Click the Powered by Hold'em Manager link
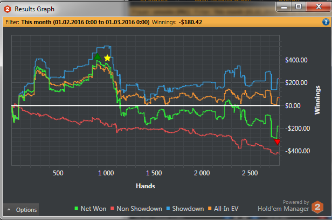332x220 pixels. coord(283,206)
